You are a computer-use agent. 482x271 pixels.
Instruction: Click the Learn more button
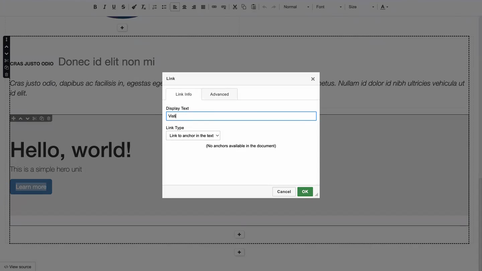(x=31, y=187)
